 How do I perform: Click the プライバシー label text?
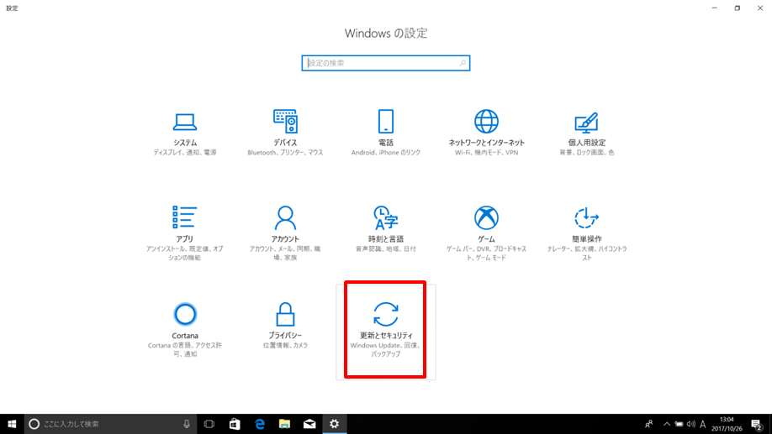[x=285, y=335]
